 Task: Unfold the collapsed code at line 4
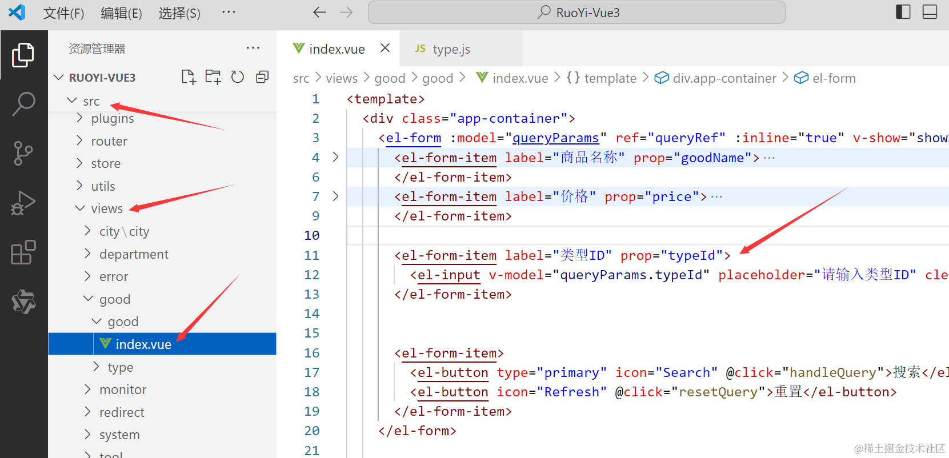[336, 157]
